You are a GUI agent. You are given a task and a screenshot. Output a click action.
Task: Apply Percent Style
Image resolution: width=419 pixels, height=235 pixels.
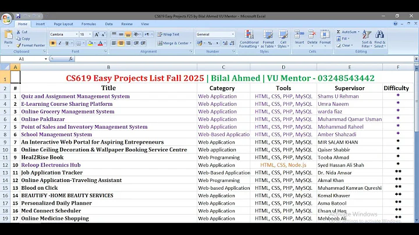point(210,43)
